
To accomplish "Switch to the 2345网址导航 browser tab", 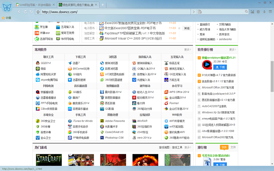I will tap(34, 5).
